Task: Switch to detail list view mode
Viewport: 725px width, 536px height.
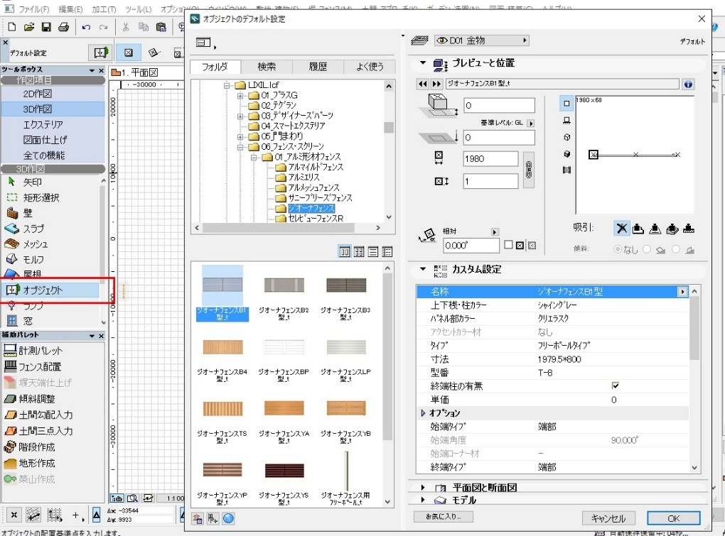Action: pos(387,251)
